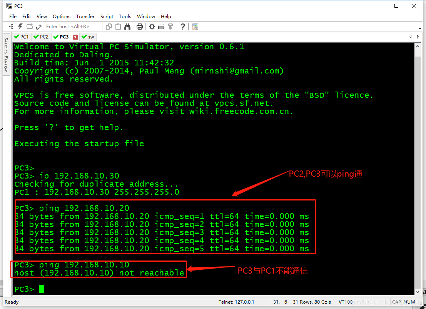426x309 pixels.
Task: Expand the Session Manager side panel
Action: 6,55
